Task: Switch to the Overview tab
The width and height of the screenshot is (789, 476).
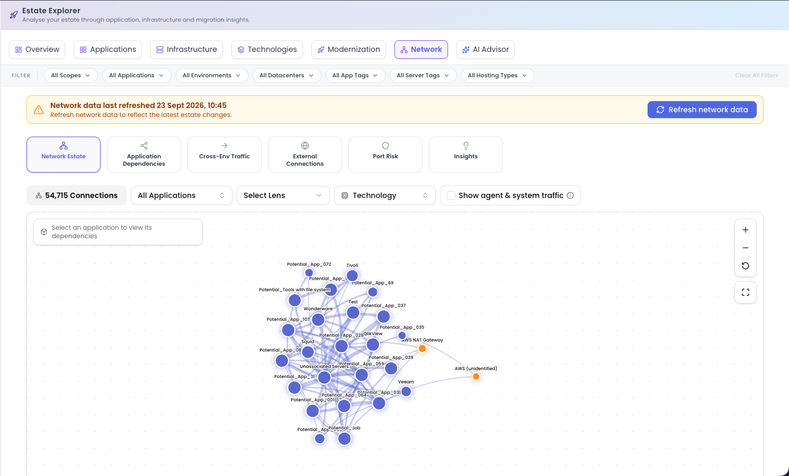Action: coord(37,49)
